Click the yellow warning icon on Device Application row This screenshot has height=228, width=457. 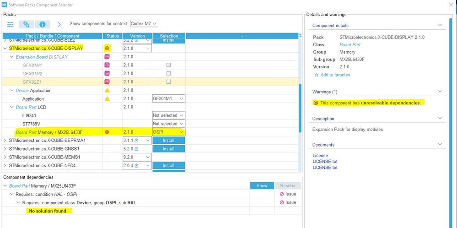coord(107,90)
